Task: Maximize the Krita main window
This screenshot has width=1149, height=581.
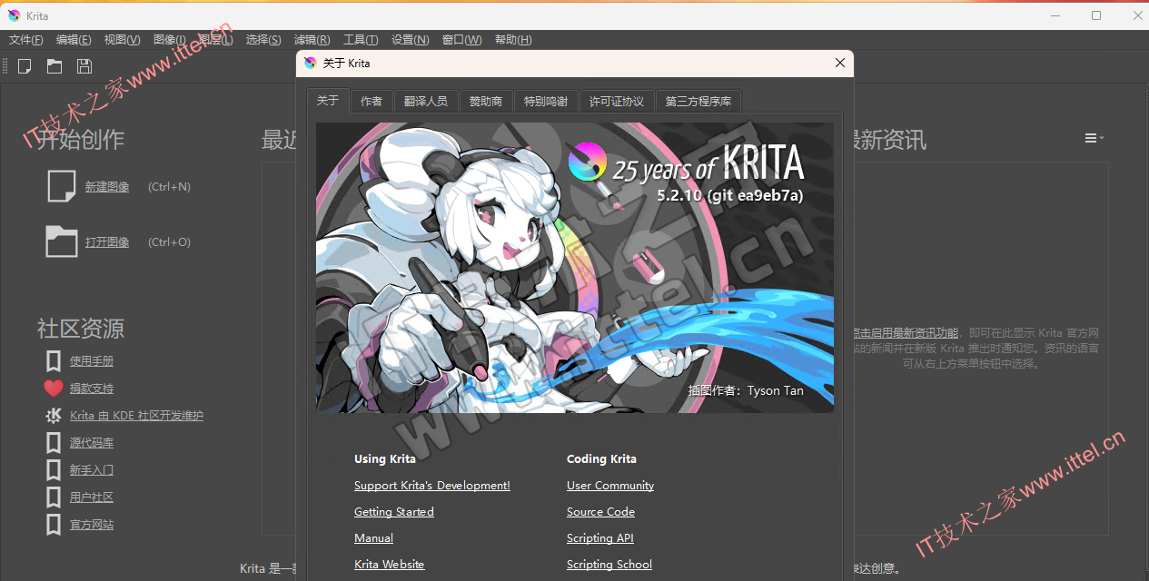Action: point(1096,15)
